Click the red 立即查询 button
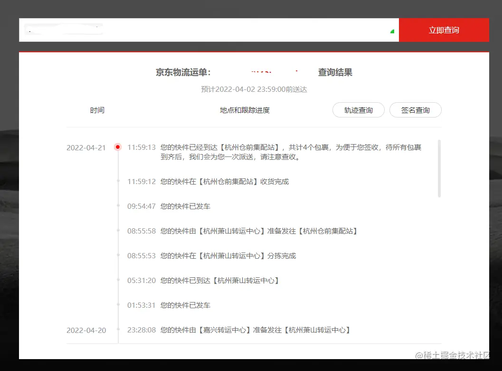 (444, 30)
